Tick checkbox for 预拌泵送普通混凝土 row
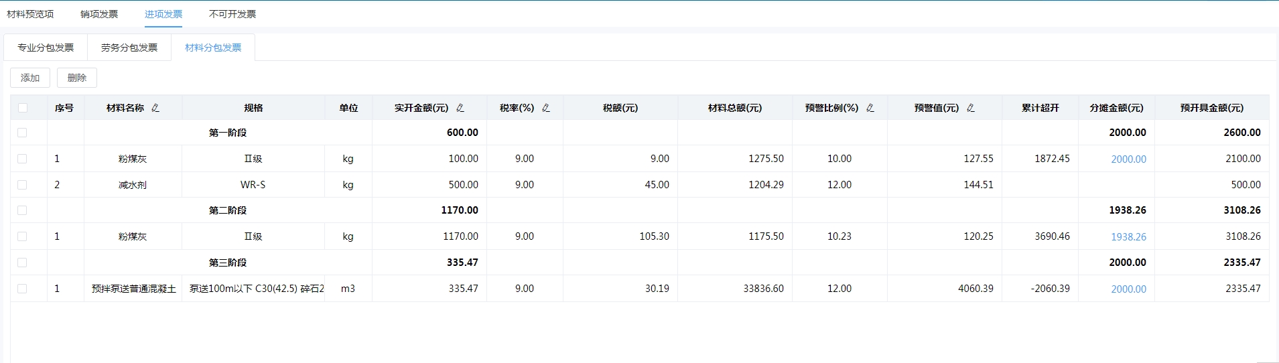The height and width of the screenshot is (363, 1279). coord(23,289)
